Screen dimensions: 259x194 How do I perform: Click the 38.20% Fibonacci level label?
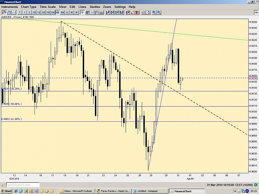point(12,89)
